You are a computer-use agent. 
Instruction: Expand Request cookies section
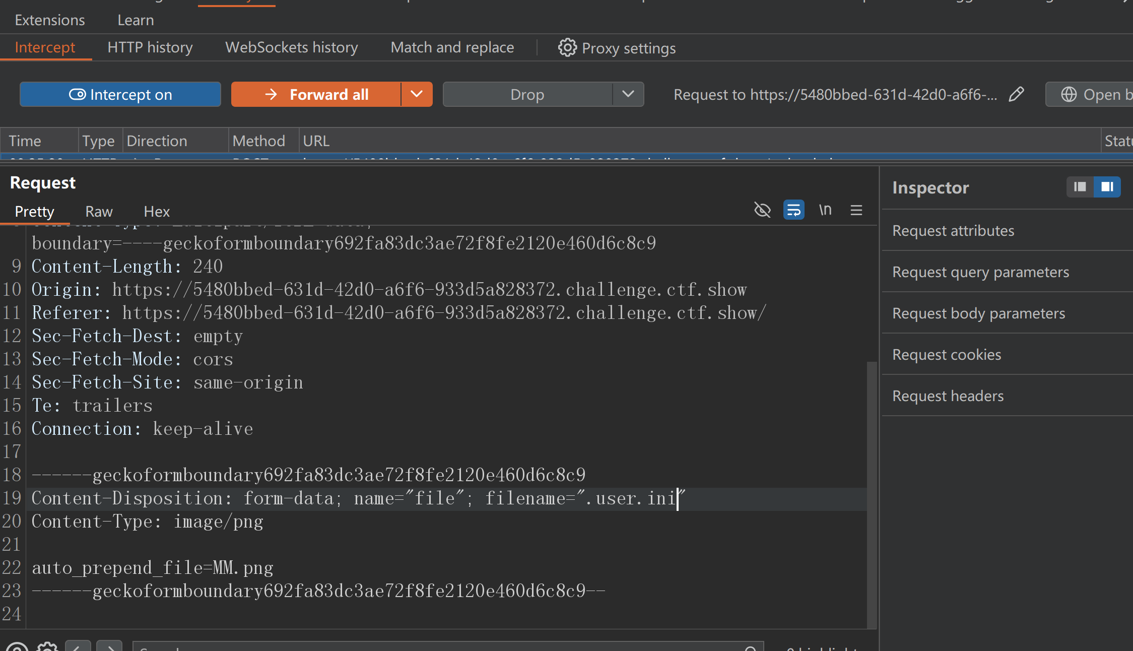(1007, 355)
